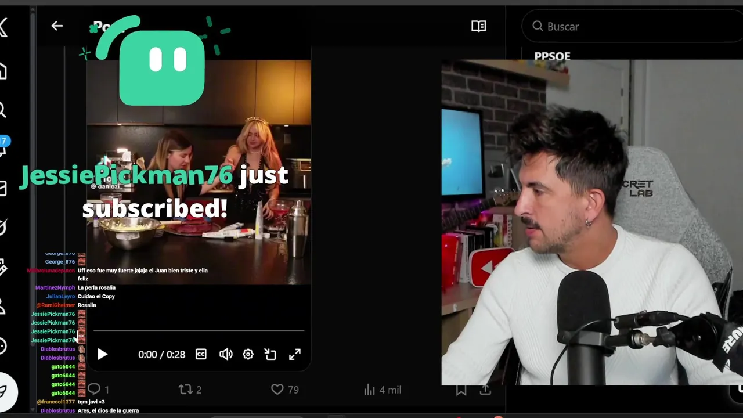This screenshot has height=418, width=743.
Task: Click chat message La perla rosalia
Action: coord(96,287)
